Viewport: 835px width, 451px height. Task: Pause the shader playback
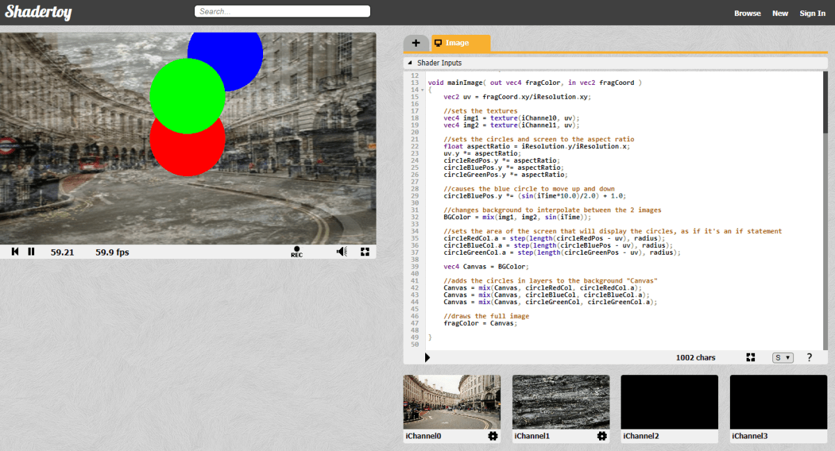pyautogui.click(x=31, y=252)
